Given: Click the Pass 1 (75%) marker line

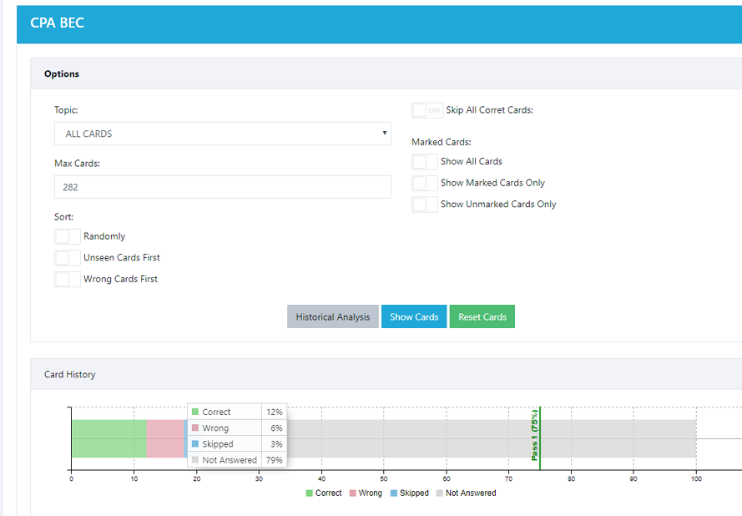Looking at the screenshot, I should [539, 438].
